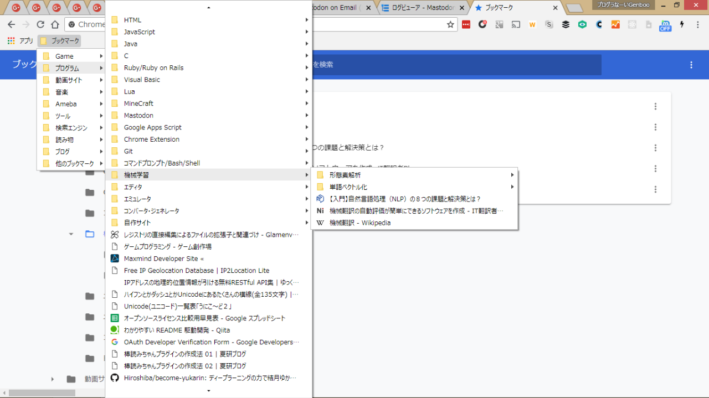
Task: Expand the 単語ベクトル化 subfolder
Action: 348,187
